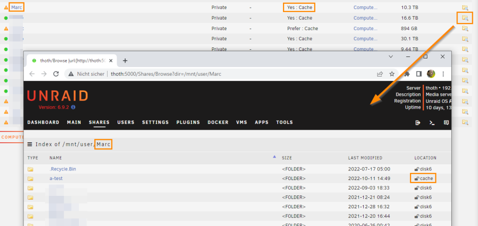Go forward in the Chrome browser

[x=44, y=74]
